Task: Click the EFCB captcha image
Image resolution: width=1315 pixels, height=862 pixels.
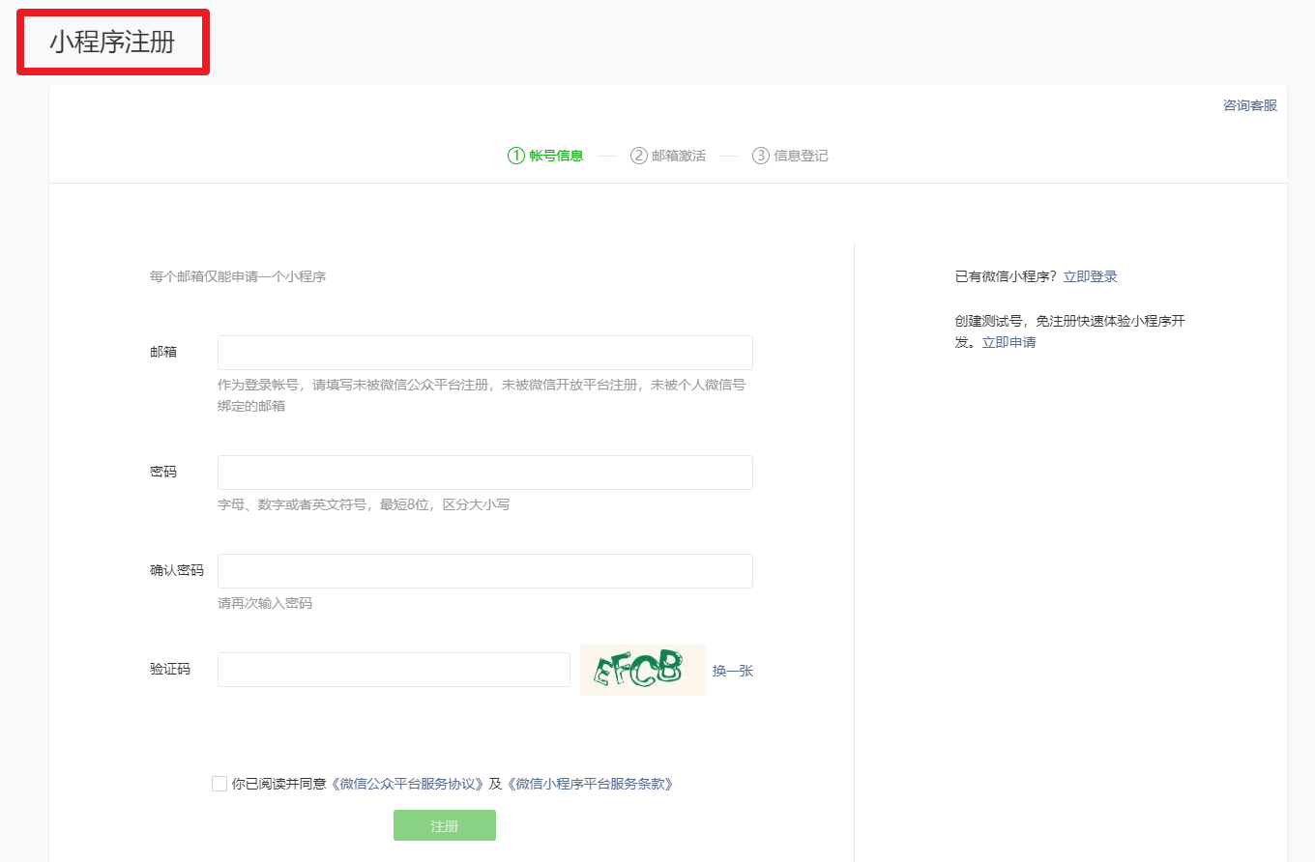Action: click(643, 670)
